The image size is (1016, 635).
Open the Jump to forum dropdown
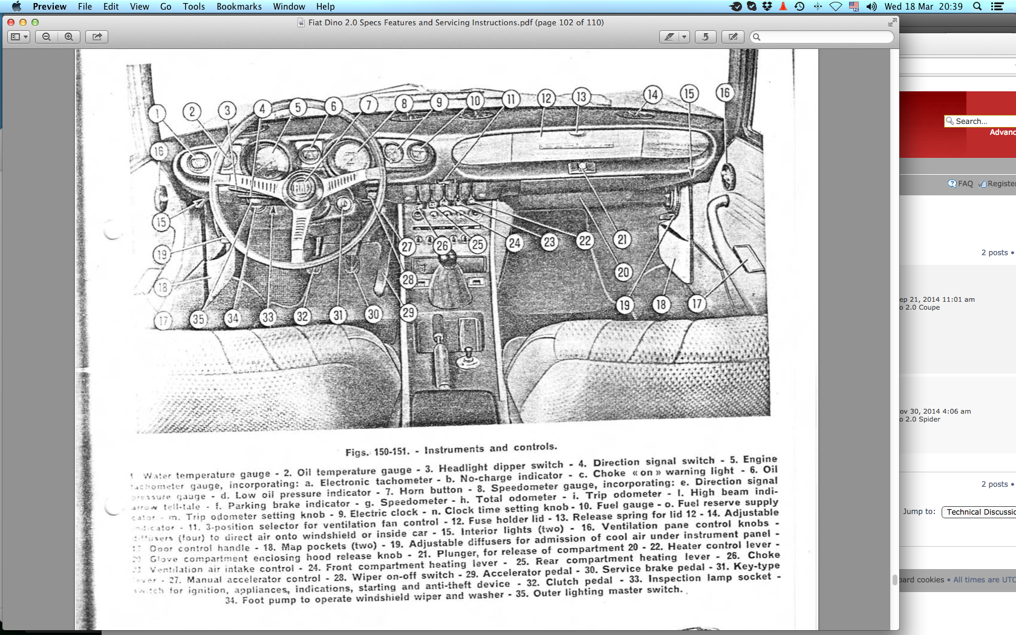click(979, 512)
